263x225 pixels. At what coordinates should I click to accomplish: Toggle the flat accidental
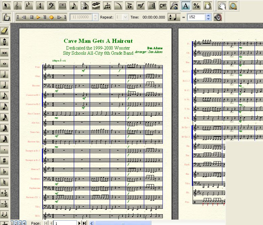pyautogui.click(x=4, y=171)
